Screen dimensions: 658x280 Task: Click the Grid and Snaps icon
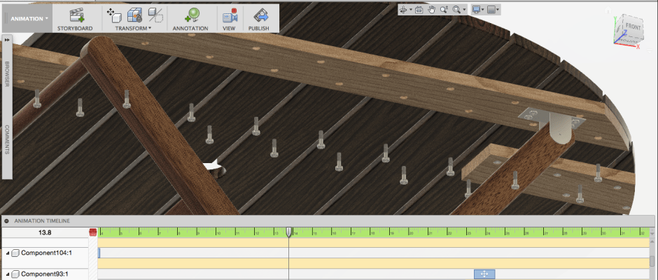coord(491,10)
